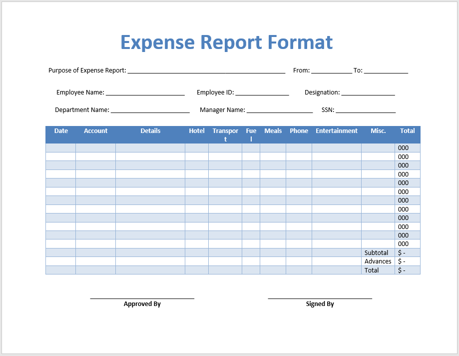
Task: Select the Details column header
Action: point(150,131)
